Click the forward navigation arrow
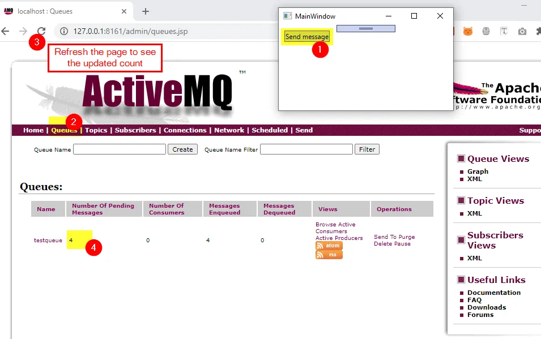 (23, 31)
